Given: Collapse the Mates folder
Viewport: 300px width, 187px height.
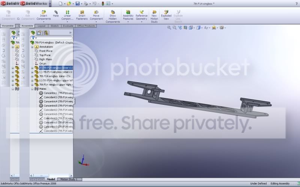Looking at the screenshot, I should [32, 89].
